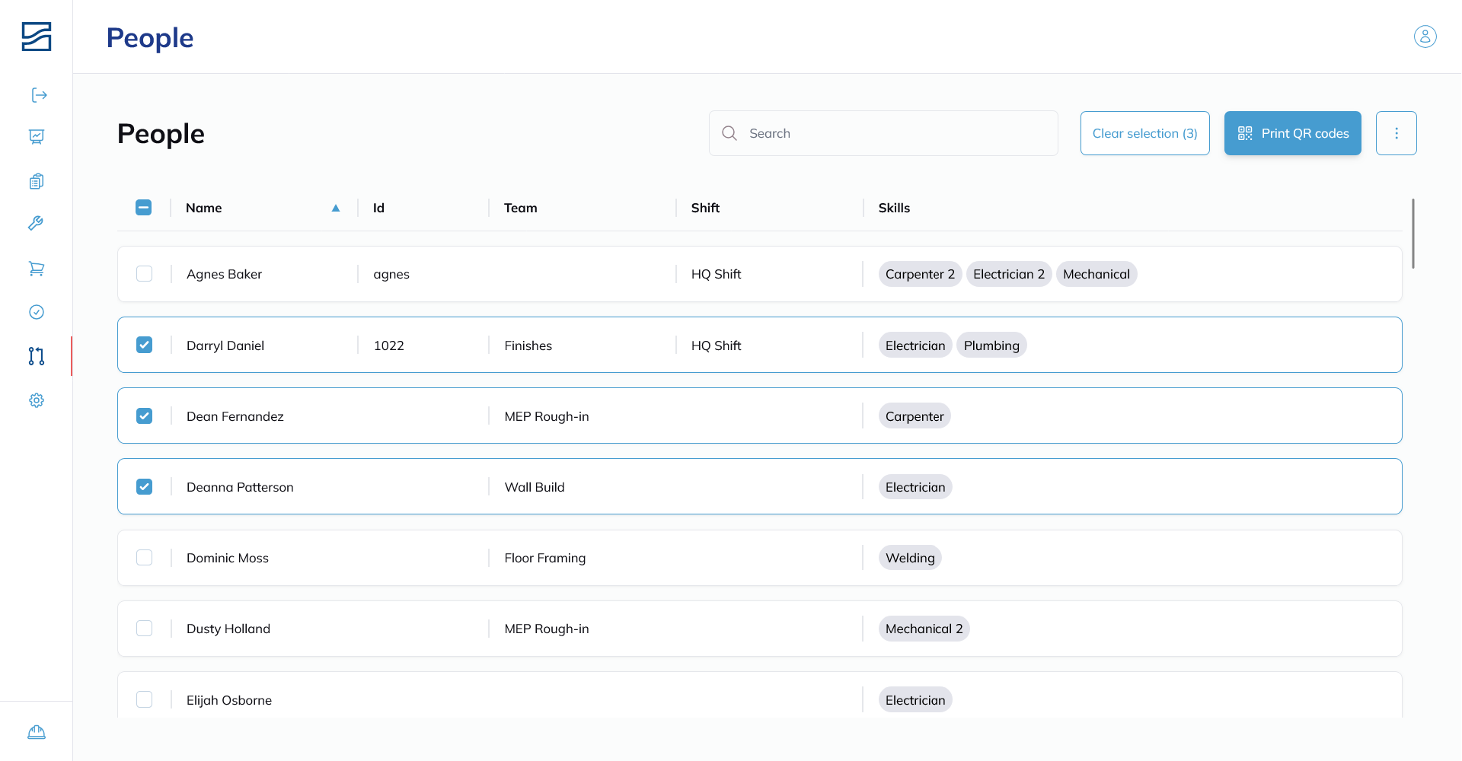1462x761 pixels.
Task: Click Darryl Daniel's Electrician skill tag
Action: click(915, 345)
